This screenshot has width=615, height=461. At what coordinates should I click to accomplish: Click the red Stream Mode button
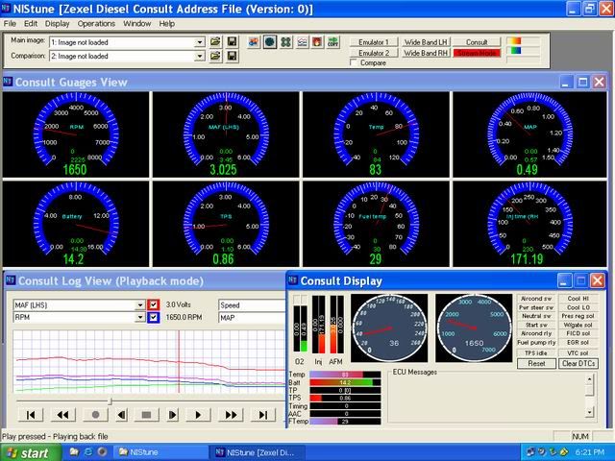[x=477, y=53]
